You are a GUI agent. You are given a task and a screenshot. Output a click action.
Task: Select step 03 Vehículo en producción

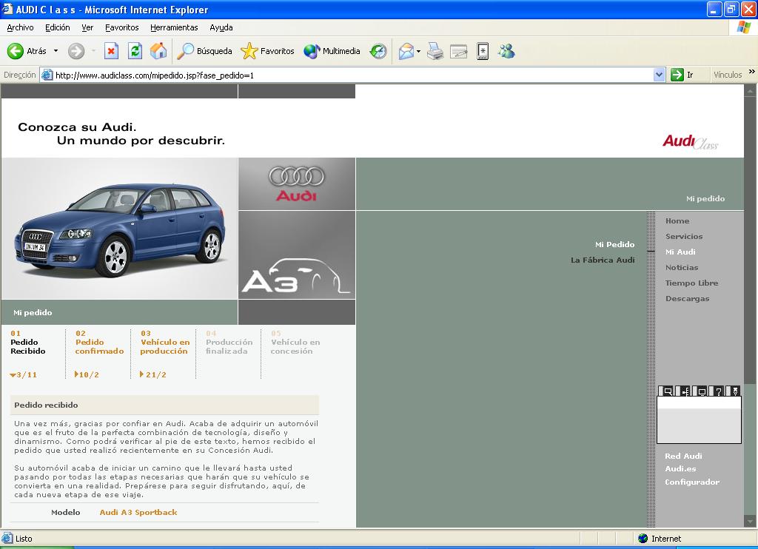165,342
